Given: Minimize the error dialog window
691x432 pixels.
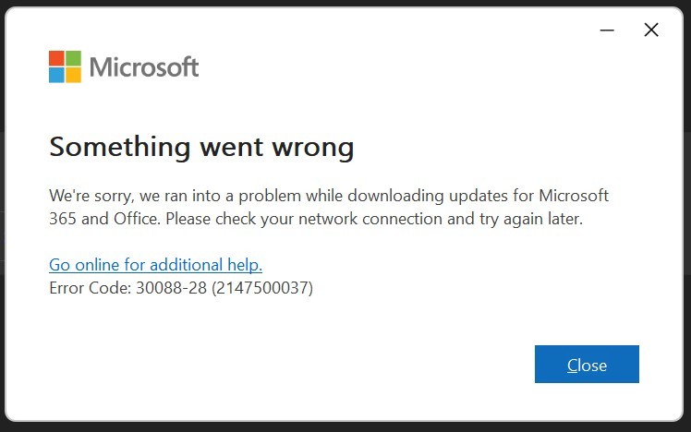Looking at the screenshot, I should coord(607,30).
